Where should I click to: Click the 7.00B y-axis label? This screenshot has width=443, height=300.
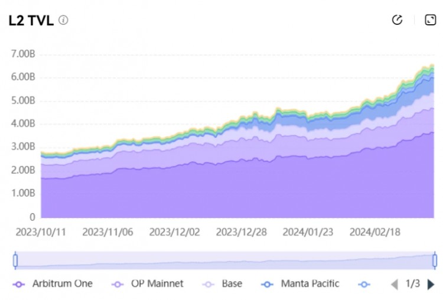tap(23, 54)
